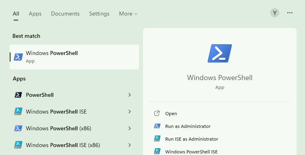Image resolution: width=305 pixels, height=155 pixels.
Task: Click the large PowerShell logo in preview pane
Action: [x=220, y=53]
